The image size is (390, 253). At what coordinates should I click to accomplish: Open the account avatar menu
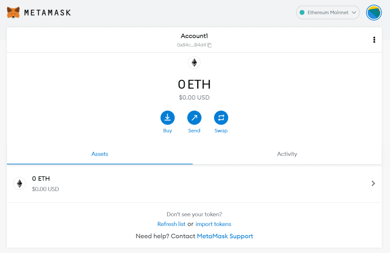pos(374,13)
